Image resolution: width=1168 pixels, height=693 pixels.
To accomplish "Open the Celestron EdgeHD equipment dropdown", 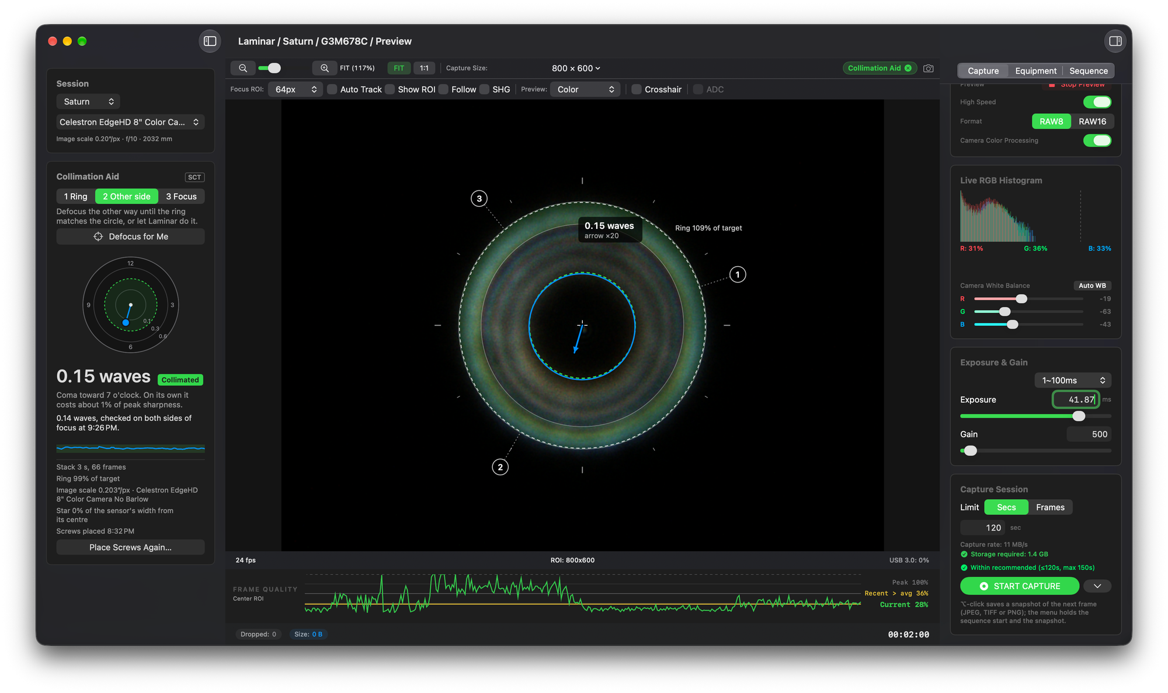I will click(130, 122).
